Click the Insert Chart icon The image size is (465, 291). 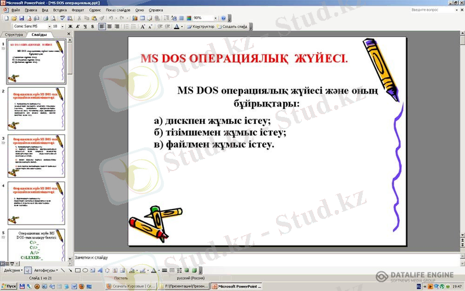135,18
